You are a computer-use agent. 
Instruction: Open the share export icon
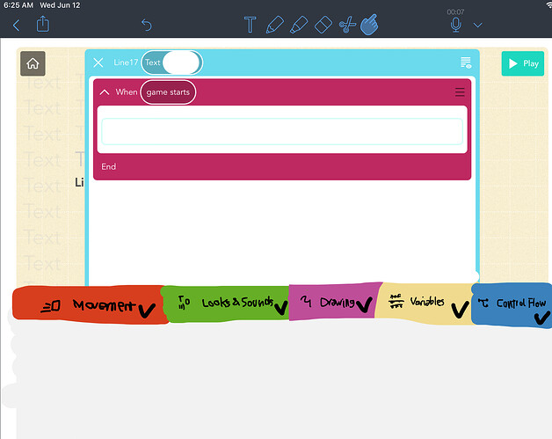point(42,24)
